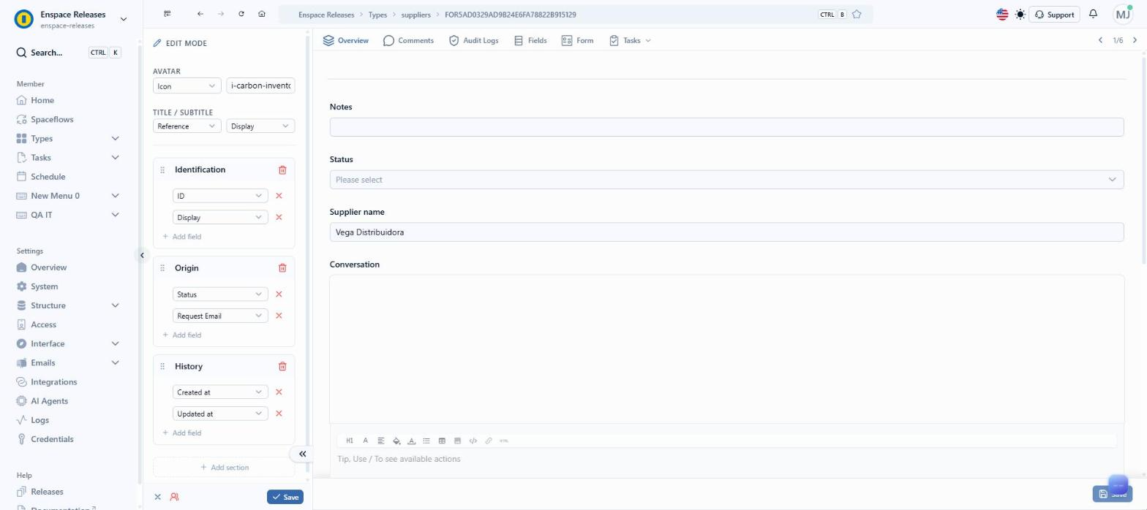The height and width of the screenshot is (510, 1147).
Task: Click the sidebar layout toggle icon in top bar
Action: 168,14
